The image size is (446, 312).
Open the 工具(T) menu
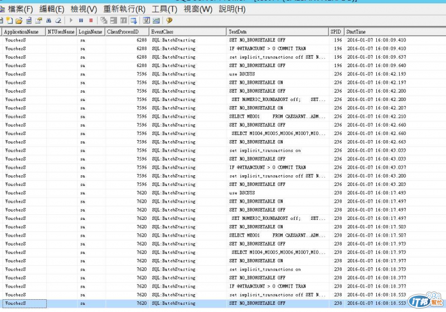click(164, 9)
